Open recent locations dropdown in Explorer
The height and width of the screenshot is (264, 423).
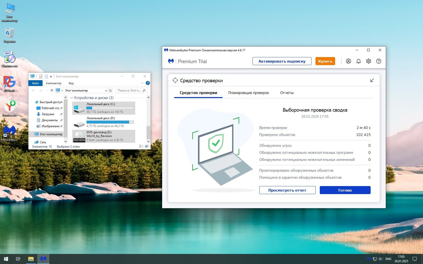pyautogui.click(x=47, y=91)
